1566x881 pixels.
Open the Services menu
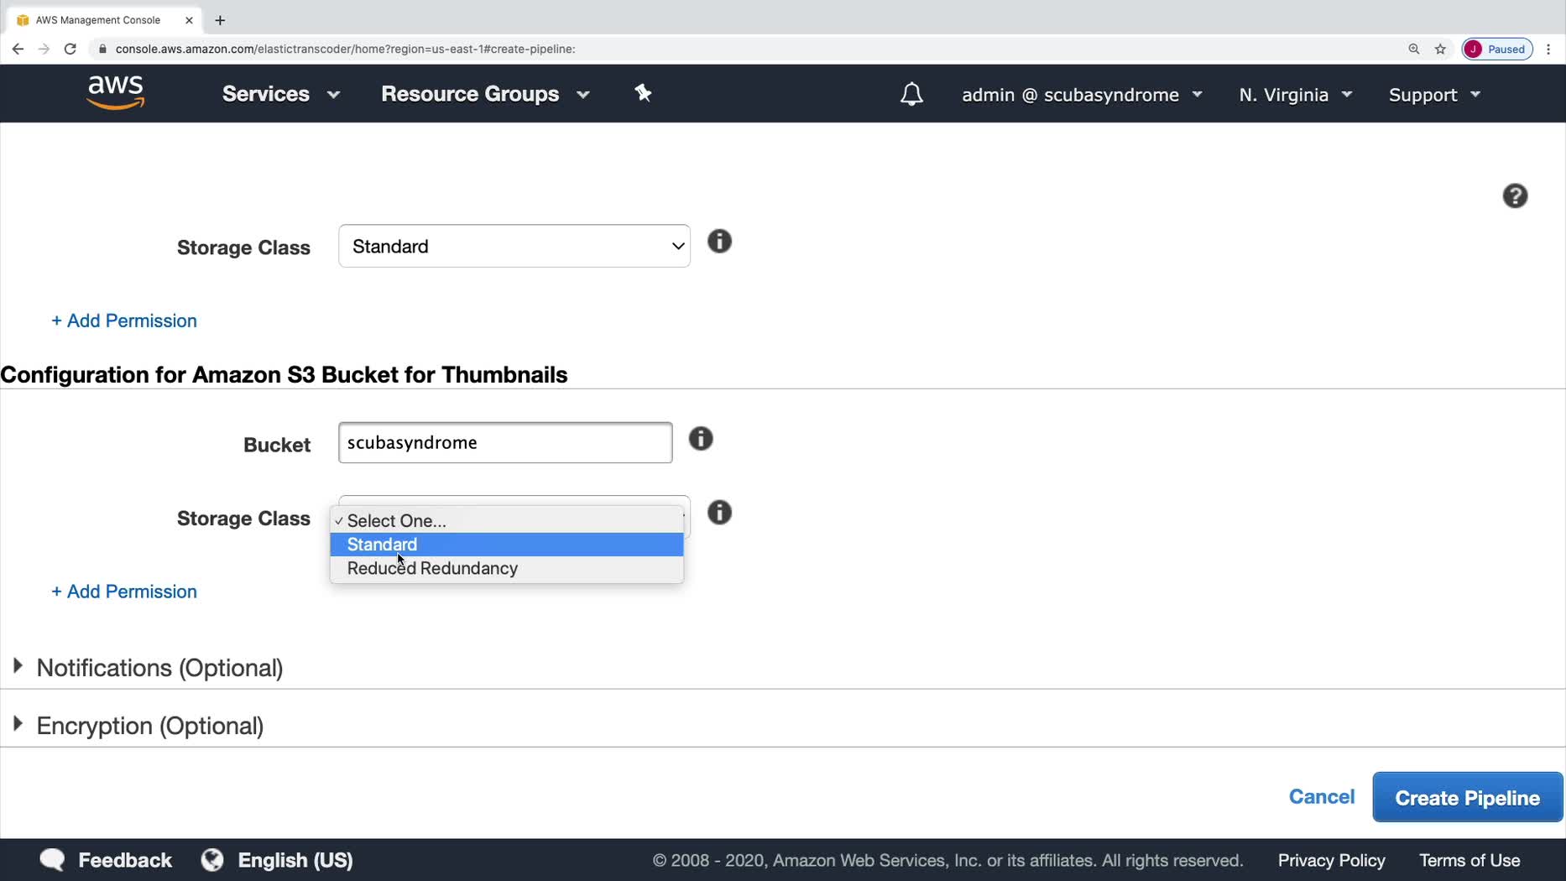click(280, 94)
